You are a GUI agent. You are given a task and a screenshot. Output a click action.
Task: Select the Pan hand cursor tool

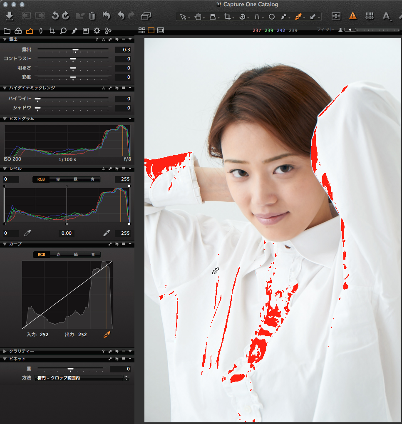coord(198,17)
